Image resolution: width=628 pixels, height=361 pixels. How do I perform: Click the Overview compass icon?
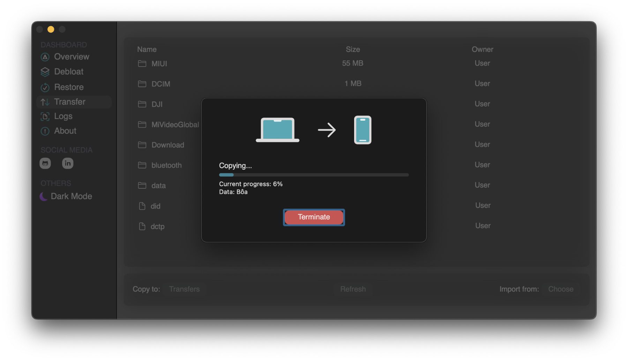pyautogui.click(x=45, y=57)
